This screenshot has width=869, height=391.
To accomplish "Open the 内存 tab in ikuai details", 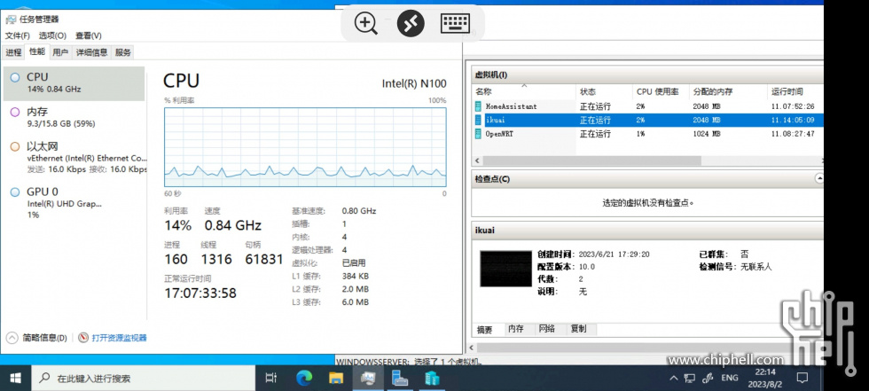I will click(x=516, y=329).
